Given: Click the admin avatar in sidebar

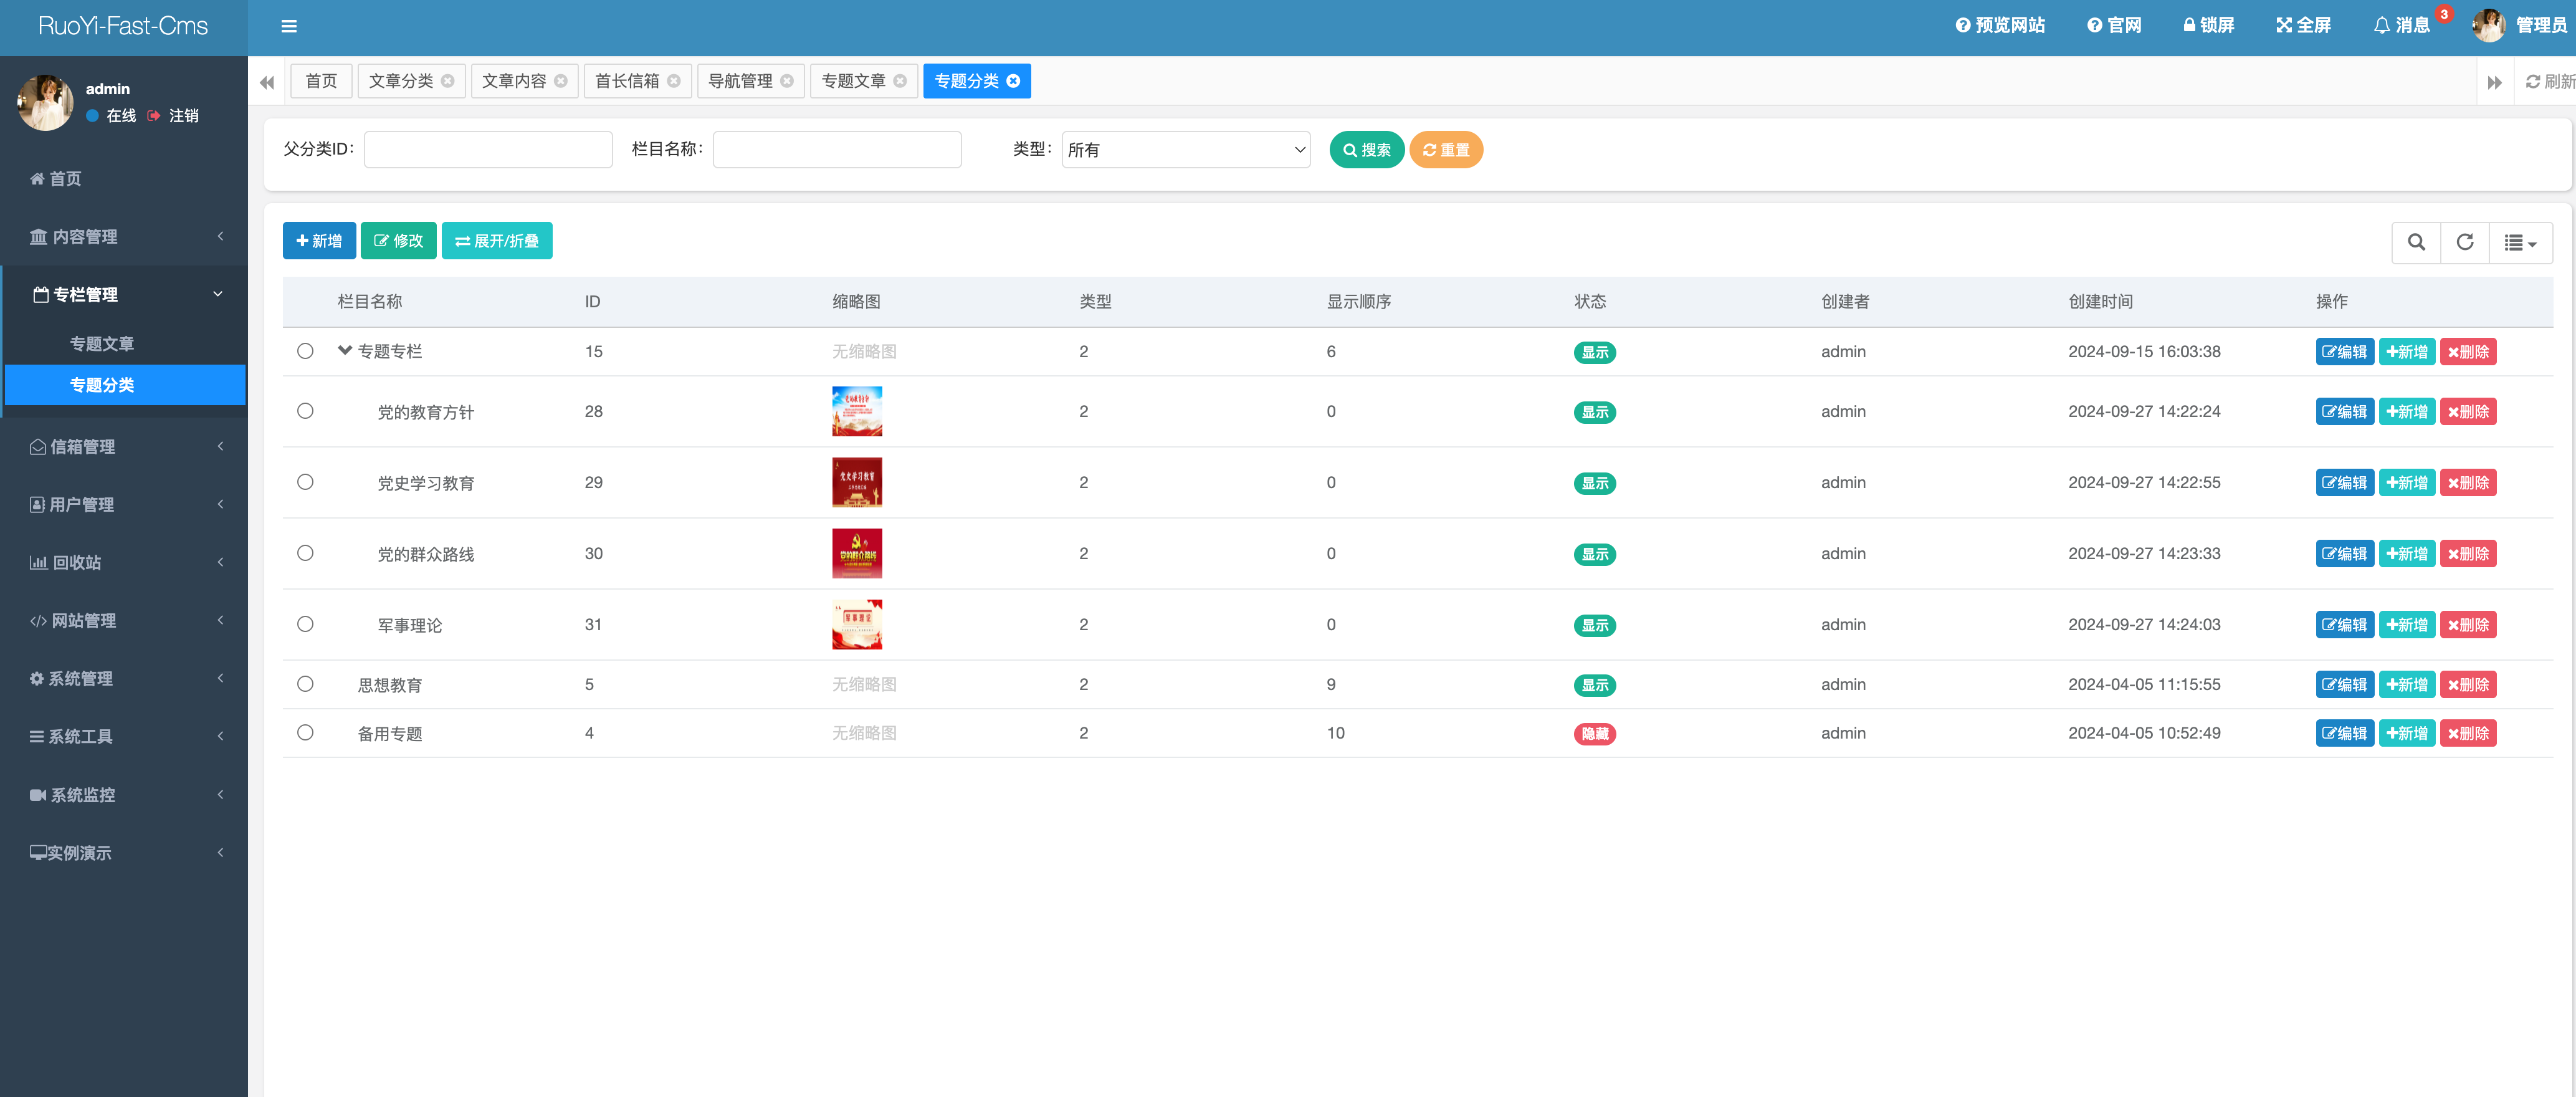Looking at the screenshot, I should tap(45, 102).
